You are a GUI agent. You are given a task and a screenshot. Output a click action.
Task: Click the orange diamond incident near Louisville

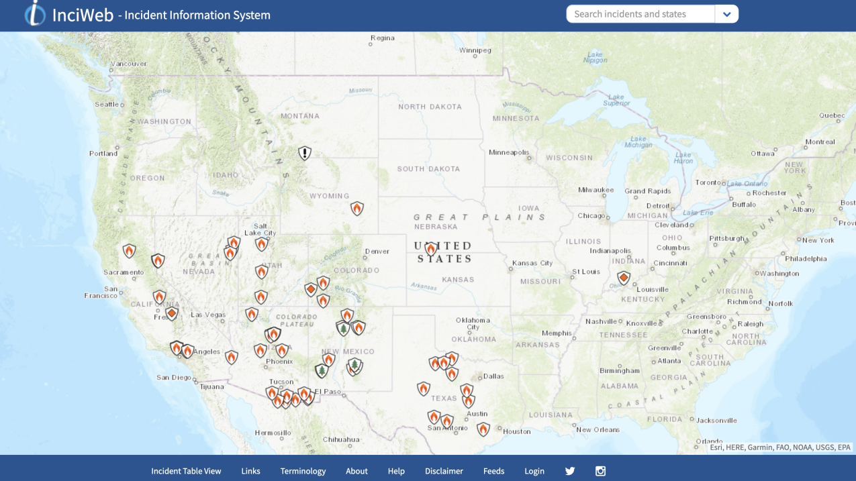(623, 277)
